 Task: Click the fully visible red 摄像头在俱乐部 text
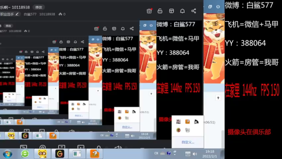pos(249,132)
